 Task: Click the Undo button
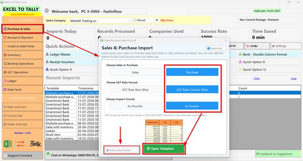click(257, 46)
